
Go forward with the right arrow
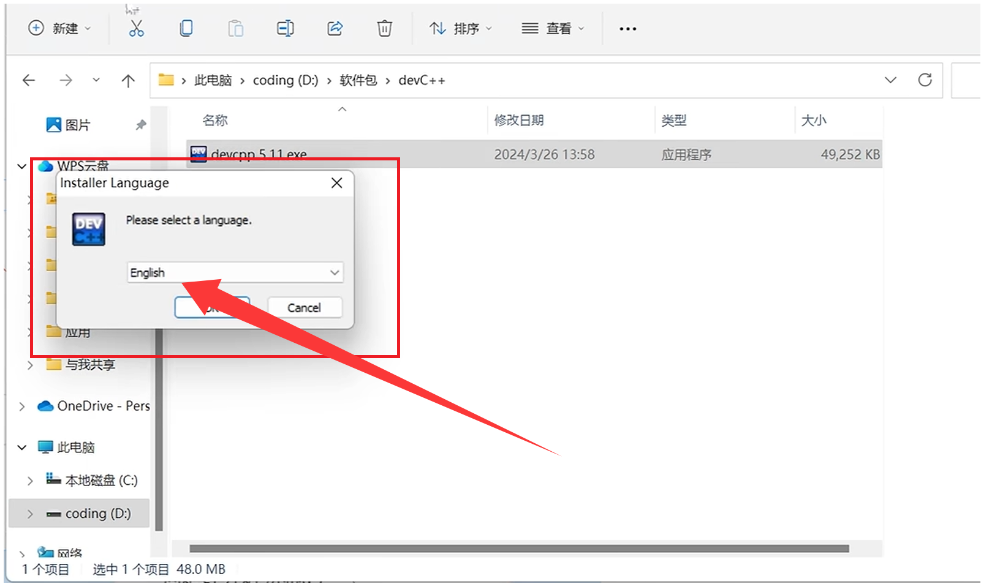tap(66, 80)
